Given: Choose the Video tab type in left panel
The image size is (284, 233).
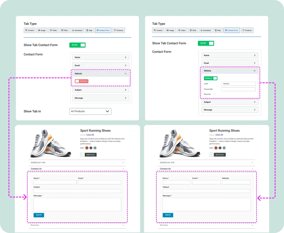Looking at the screenshot, I should click(53, 30).
